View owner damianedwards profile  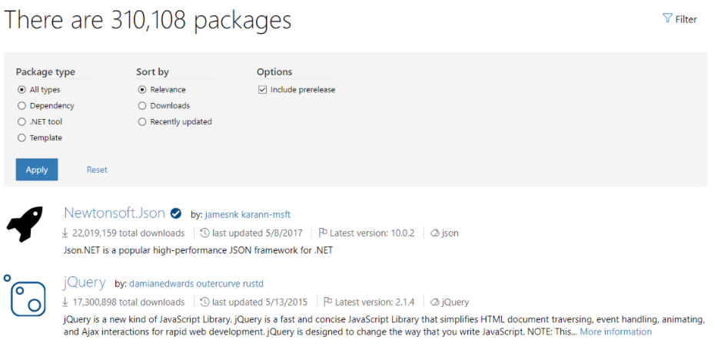pyautogui.click(x=161, y=284)
